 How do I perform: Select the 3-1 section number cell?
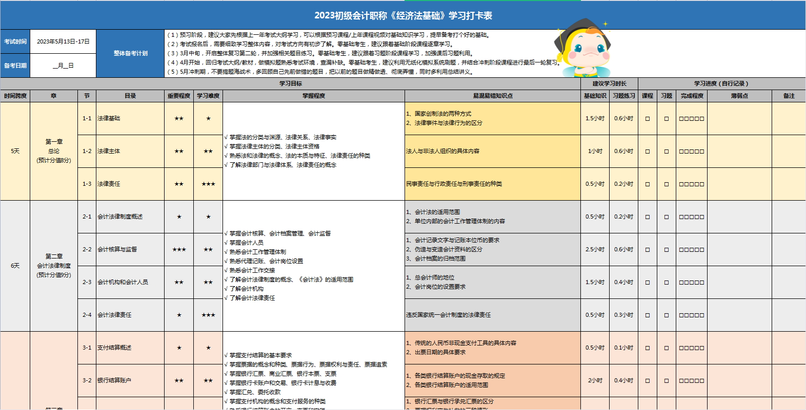[x=87, y=348]
